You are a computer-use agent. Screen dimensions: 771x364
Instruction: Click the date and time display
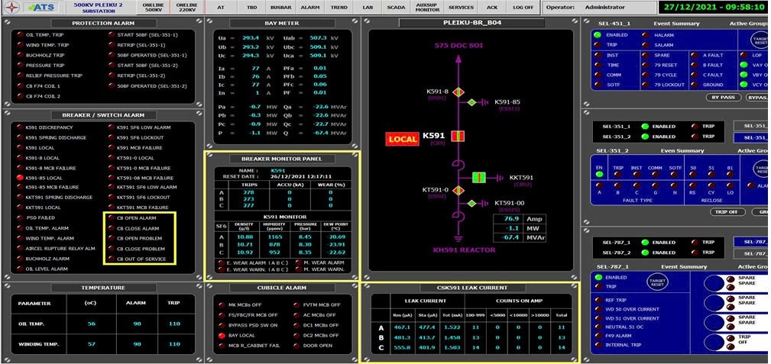tap(714, 8)
